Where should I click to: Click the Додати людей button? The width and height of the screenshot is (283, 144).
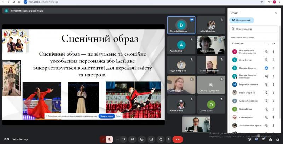pos(242,20)
